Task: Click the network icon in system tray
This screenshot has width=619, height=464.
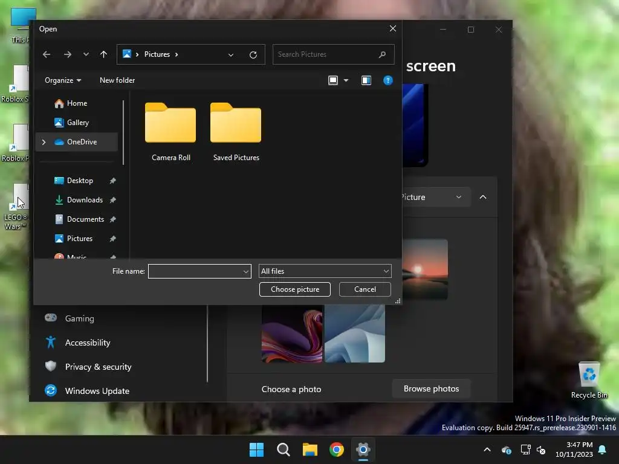Action: click(x=525, y=449)
